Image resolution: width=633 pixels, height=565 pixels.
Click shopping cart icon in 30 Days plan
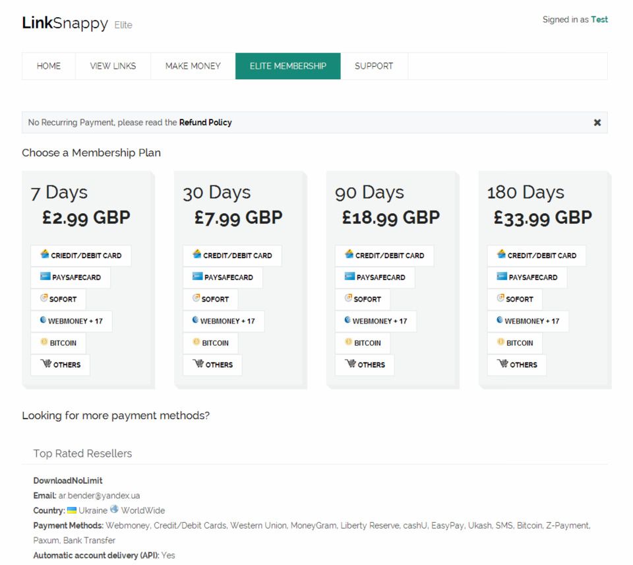pyautogui.click(x=198, y=364)
